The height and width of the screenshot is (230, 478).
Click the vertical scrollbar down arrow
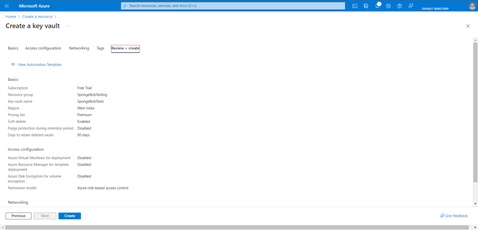click(475, 204)
